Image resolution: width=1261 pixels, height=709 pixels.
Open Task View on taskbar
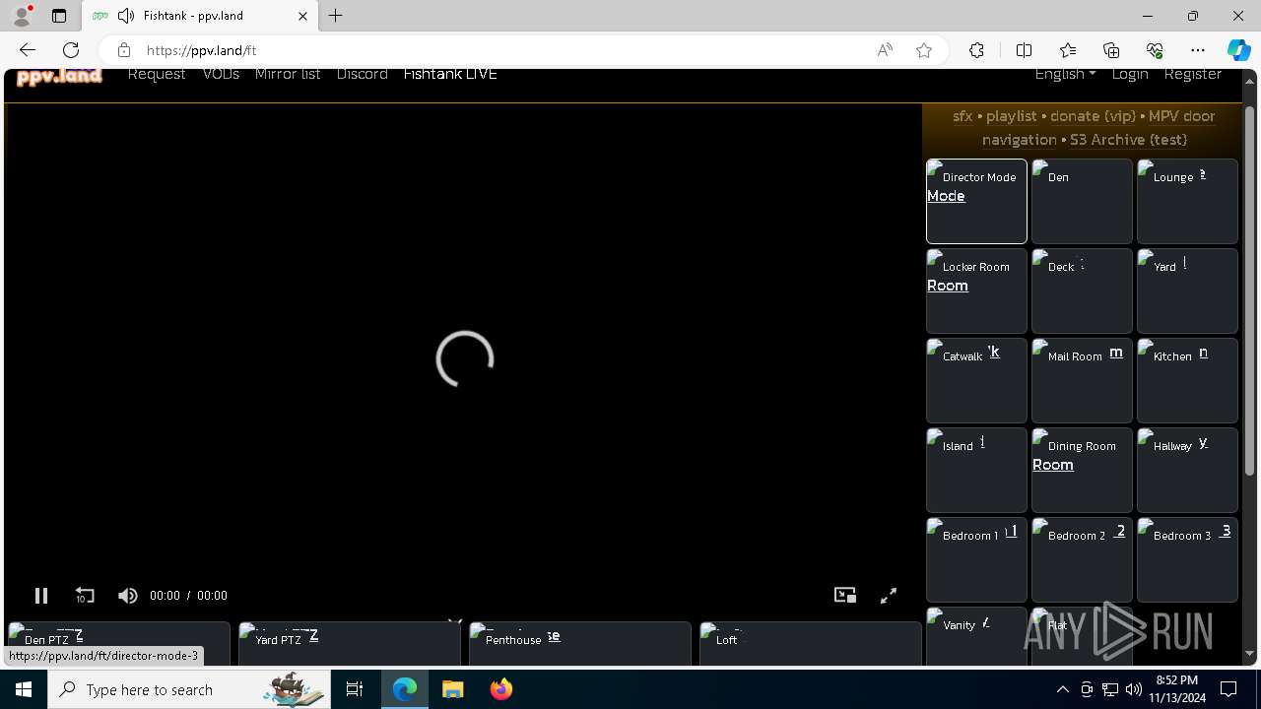coord(355,689)
